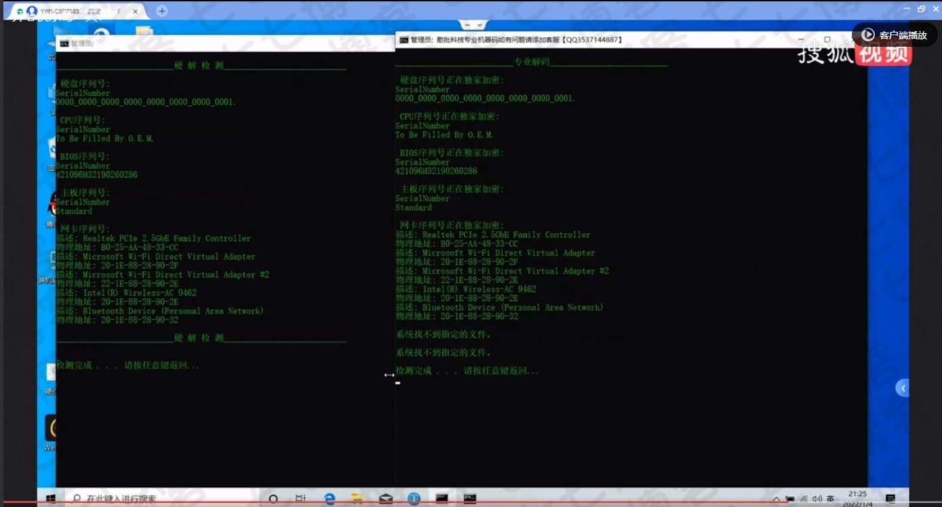
Task: Expand the right-side collapsed panel arrow
Action: tap(902, 388)
